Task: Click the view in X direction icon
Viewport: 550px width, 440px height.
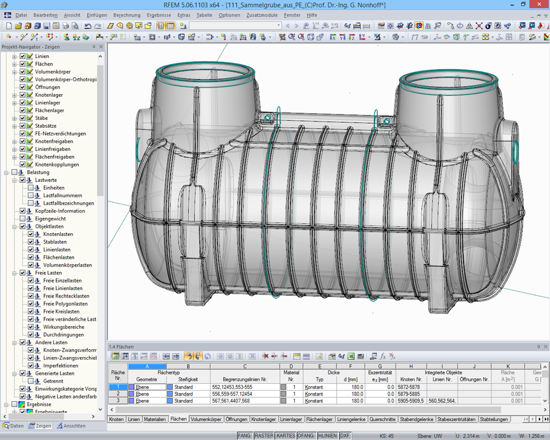Action: (x=333, y=36)
